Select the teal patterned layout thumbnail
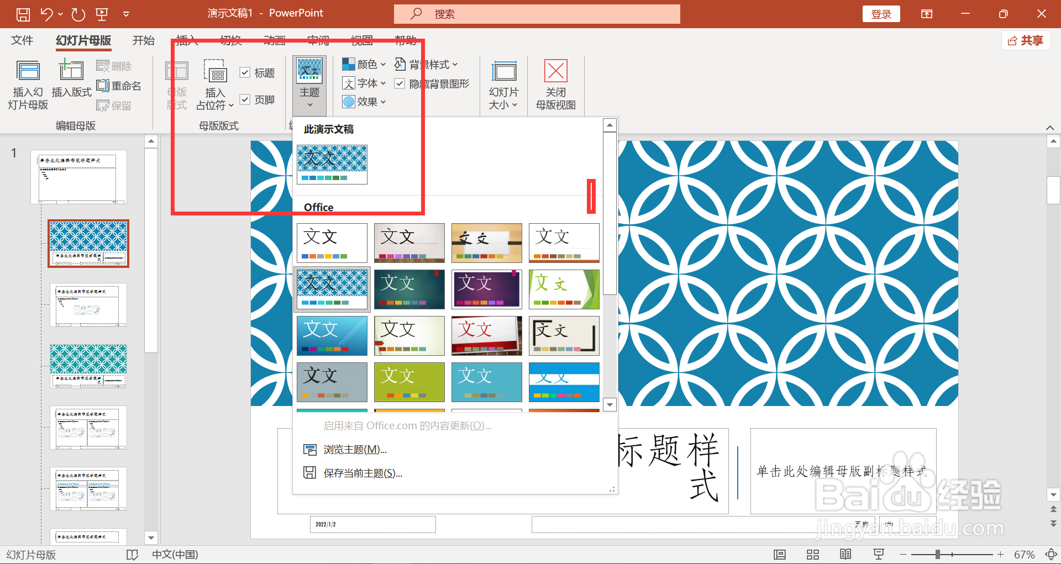This screenshot has height=564, width=1061. pos(88,366)
